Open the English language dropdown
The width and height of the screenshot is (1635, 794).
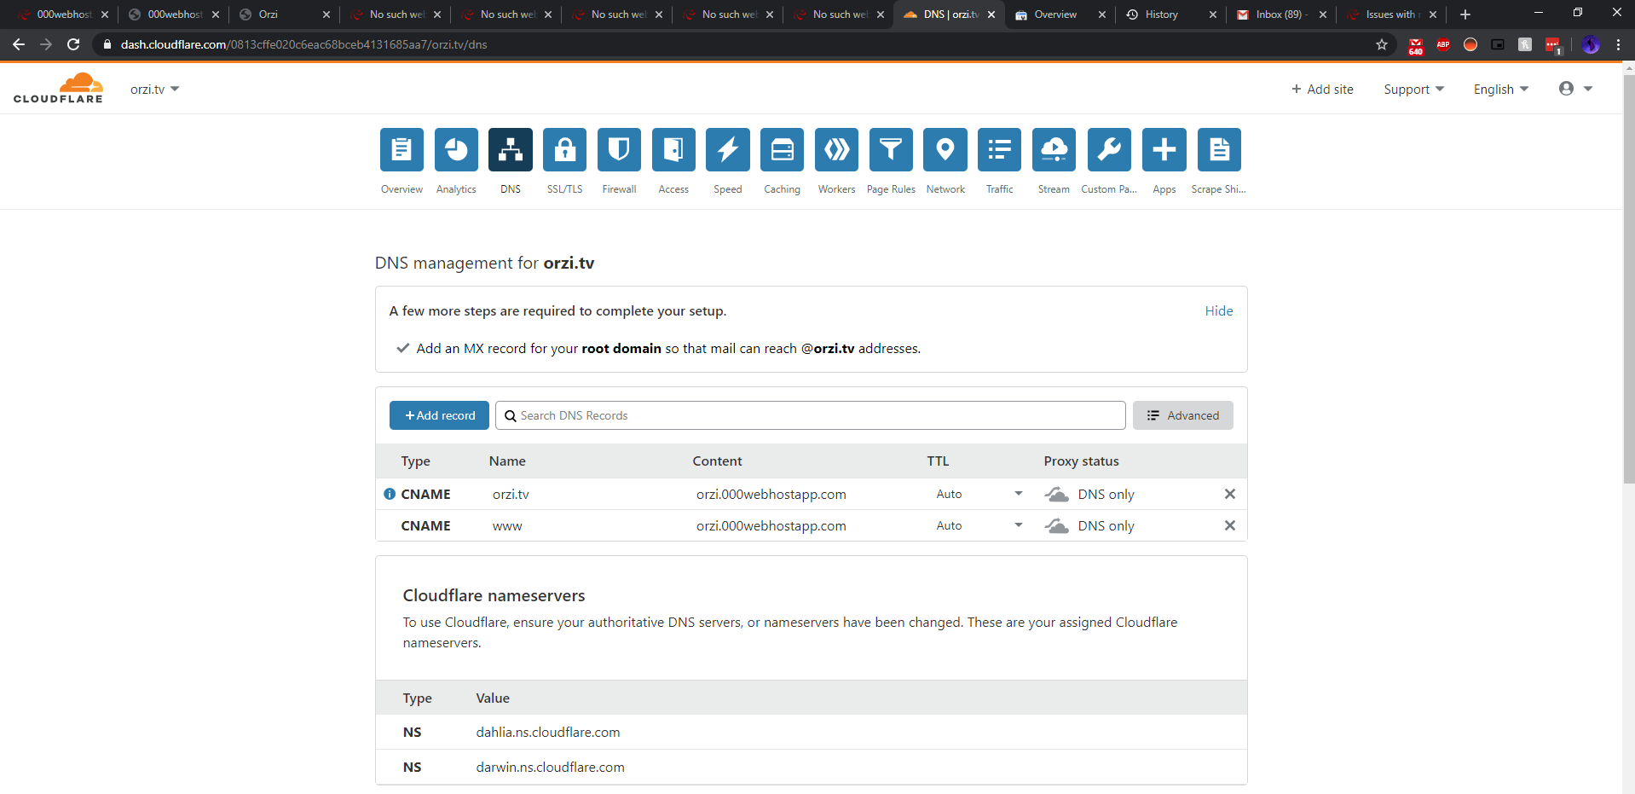(1501, 90)
